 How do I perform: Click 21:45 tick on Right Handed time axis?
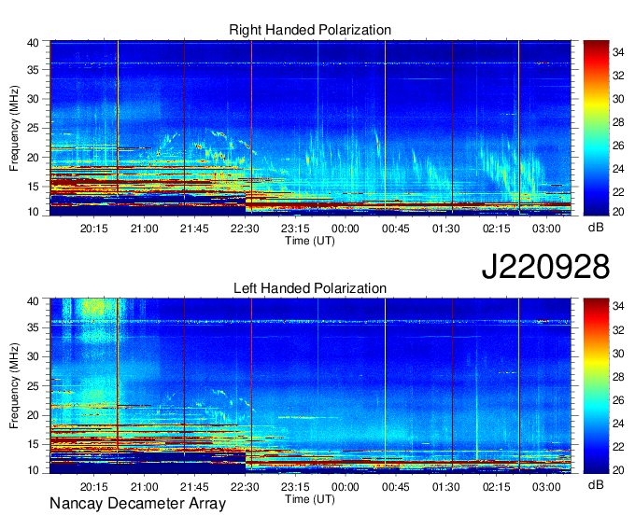[x=194, y=229]
